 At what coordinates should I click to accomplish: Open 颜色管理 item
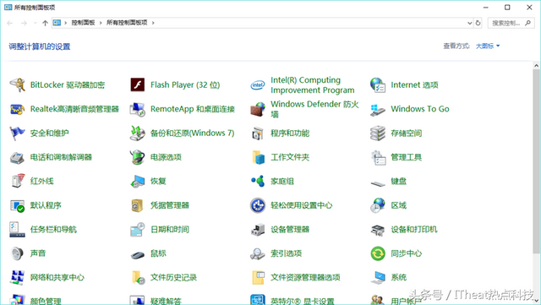tap(36, 301)
